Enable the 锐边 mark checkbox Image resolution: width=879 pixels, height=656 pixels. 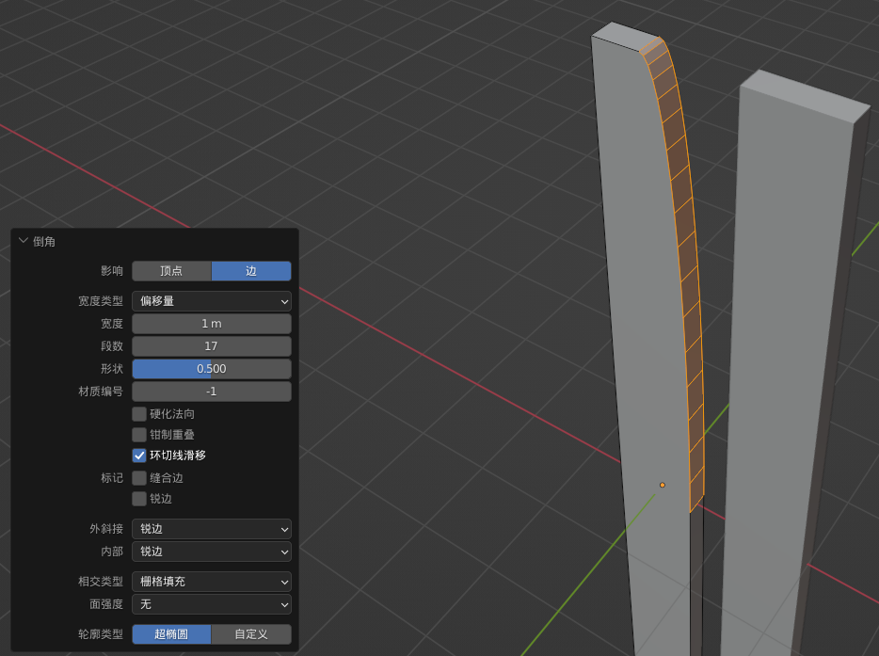click(x=139, y=499)
